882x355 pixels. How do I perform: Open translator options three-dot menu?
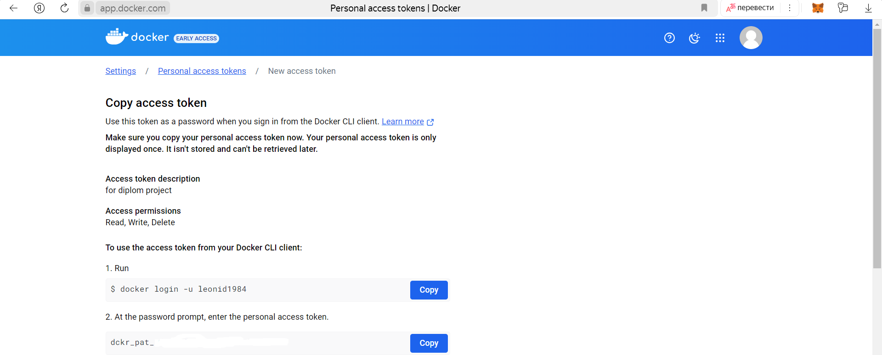tap(790, 8)
